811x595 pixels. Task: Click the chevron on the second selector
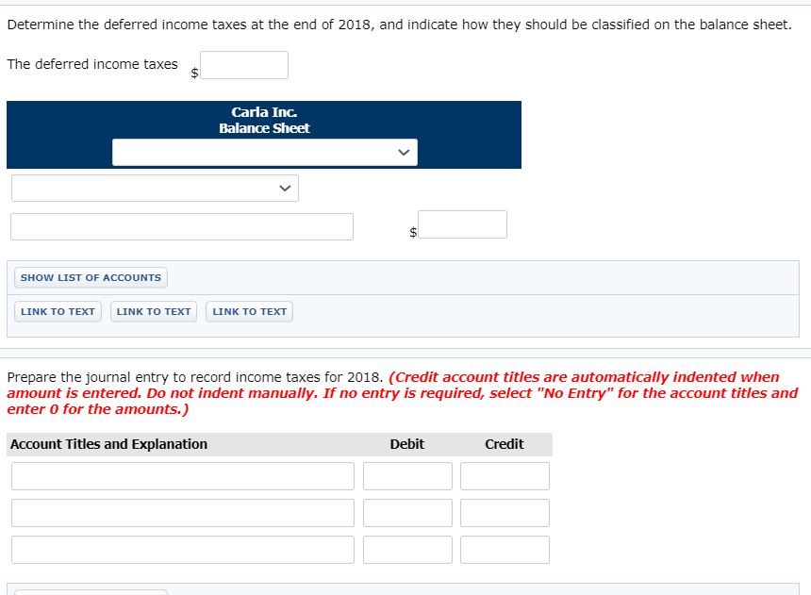point(285,188)
